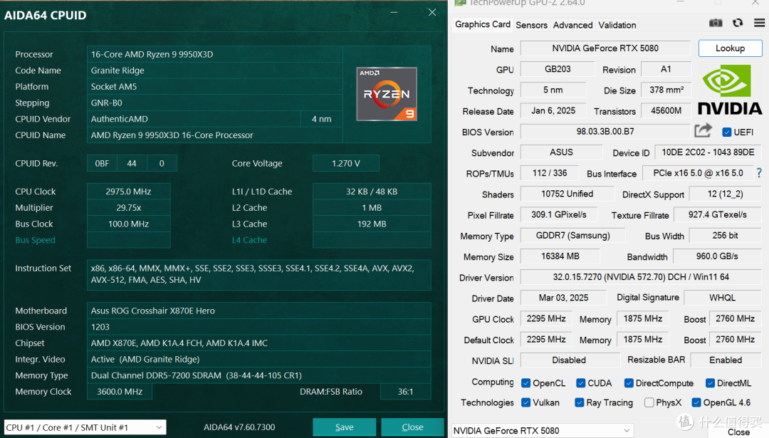Click the Release Date Jan 6, 2025 field

click(x=553, y=111)
